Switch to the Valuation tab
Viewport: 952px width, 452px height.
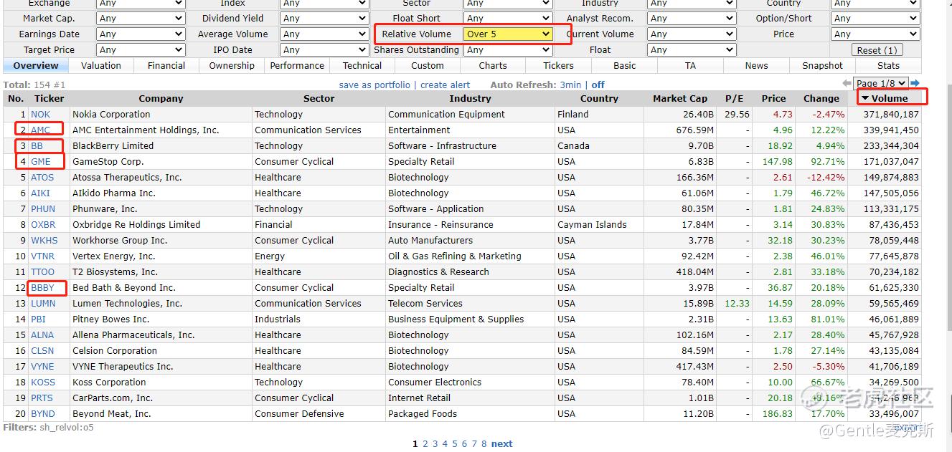101,65
